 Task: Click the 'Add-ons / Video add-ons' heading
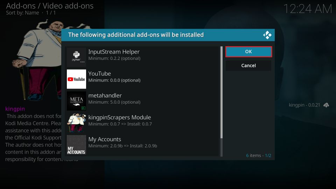tap(50, 6)
